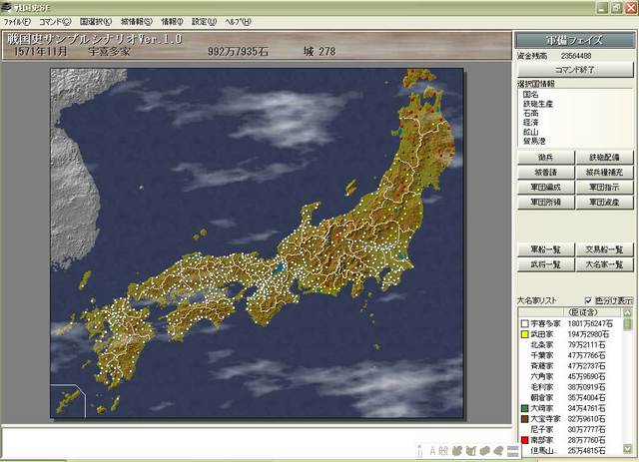Click Lake Biwa on the Japan map
The width and height of the screenshot is (639, 462).
[x=280, y=267]
